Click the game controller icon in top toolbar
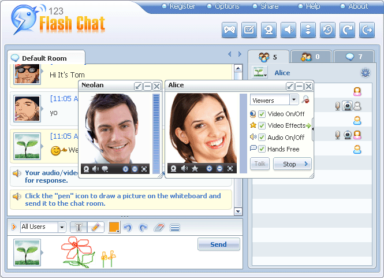The image size is (384, 278). click(x=229, y=30)
